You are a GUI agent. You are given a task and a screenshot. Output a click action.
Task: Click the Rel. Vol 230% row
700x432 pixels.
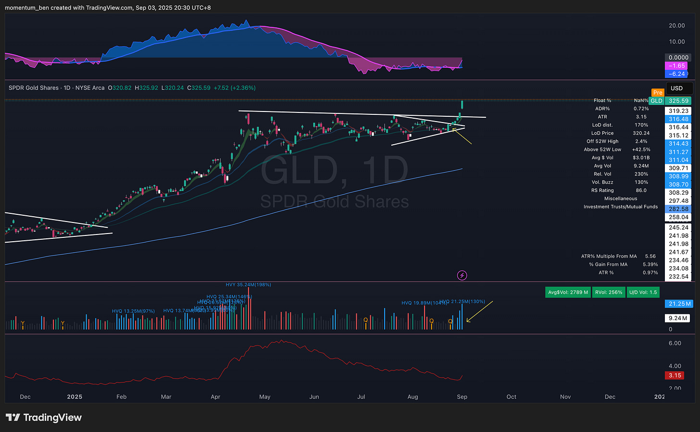point(621,174)
